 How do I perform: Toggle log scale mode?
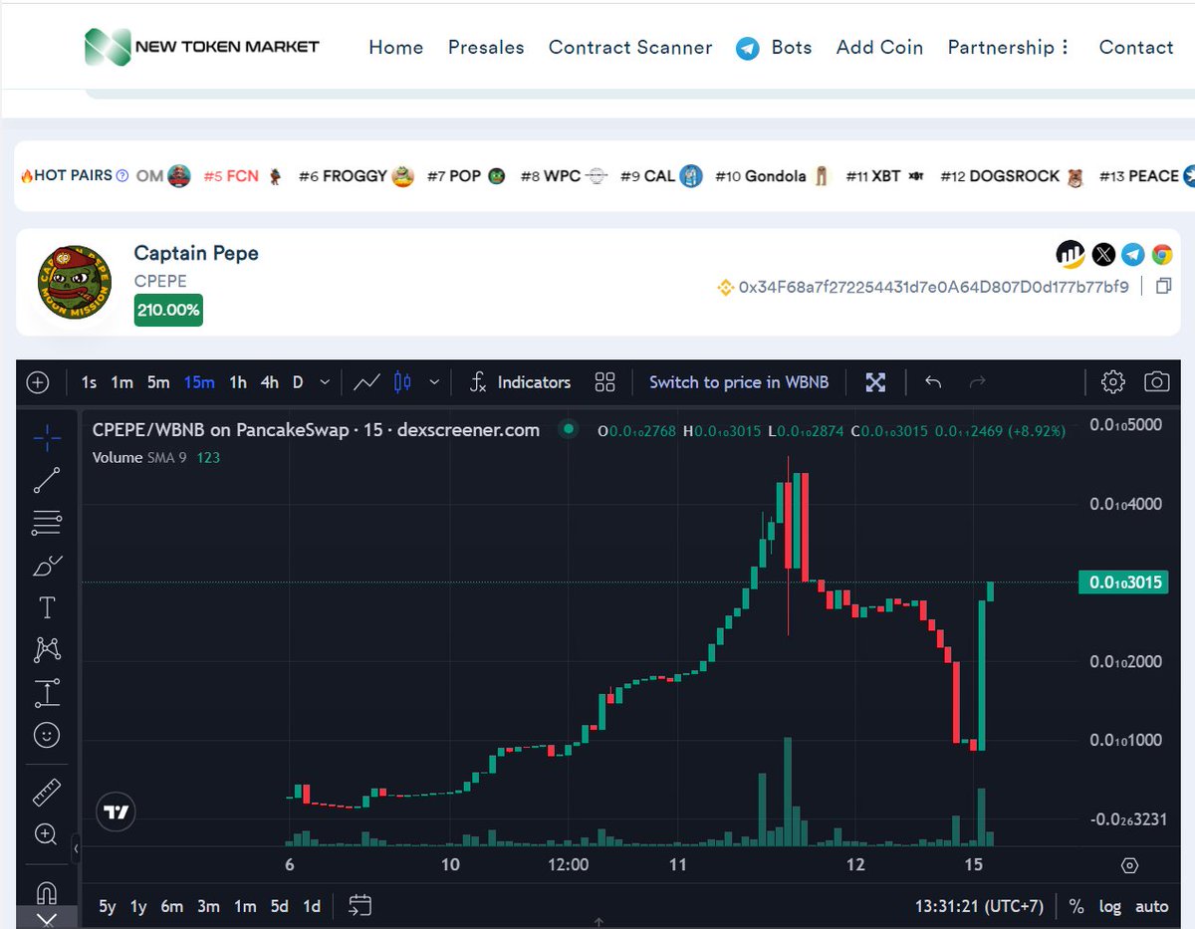click(x=1109, y=906)
